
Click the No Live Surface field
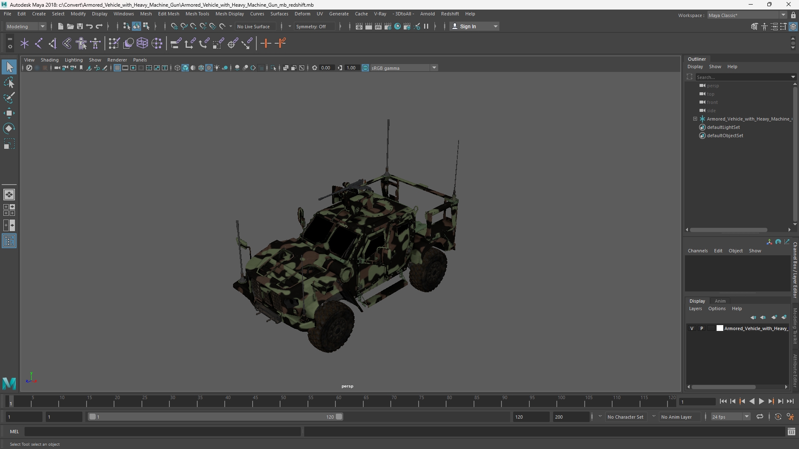(x=255, y=26)
